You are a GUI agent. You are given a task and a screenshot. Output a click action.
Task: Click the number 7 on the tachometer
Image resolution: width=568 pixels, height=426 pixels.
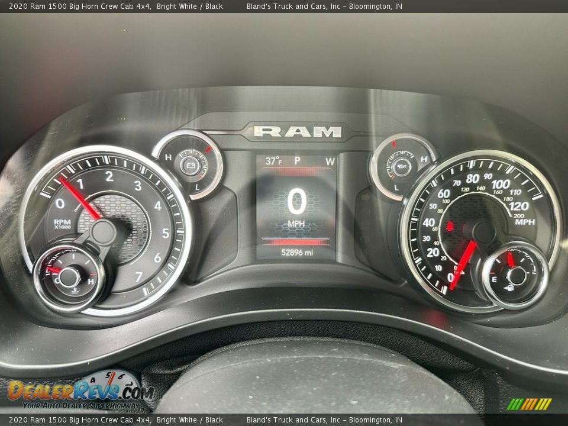138,277
